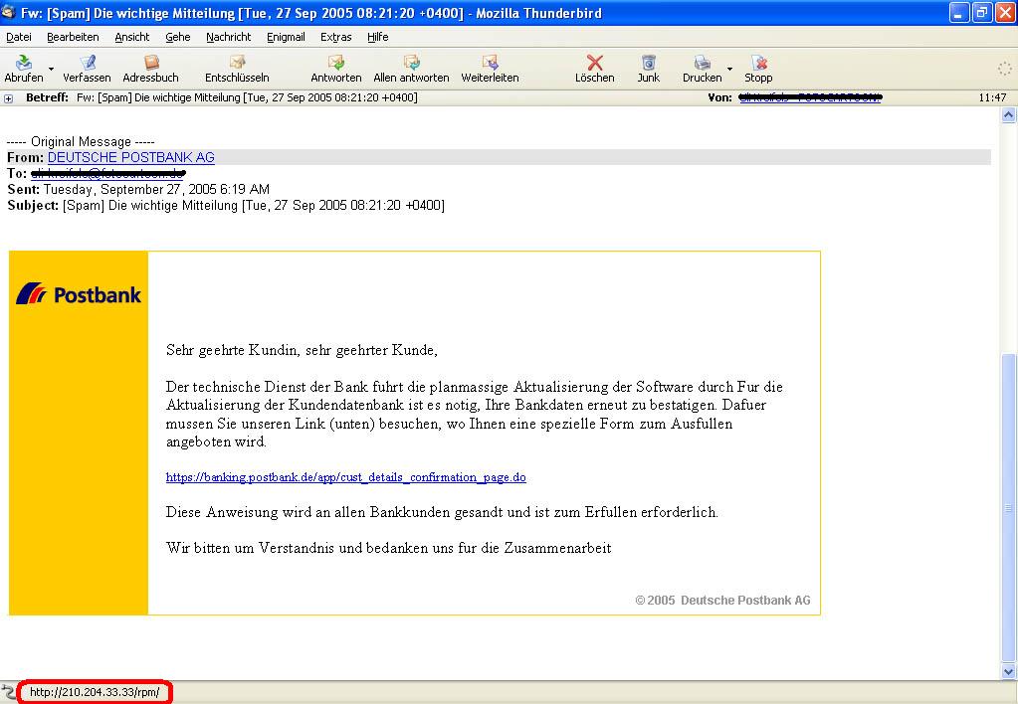Click the copyright text '© 2005 Deutsche Postbank AG'
Screen dimensions: 1018x704
[722, 601]
